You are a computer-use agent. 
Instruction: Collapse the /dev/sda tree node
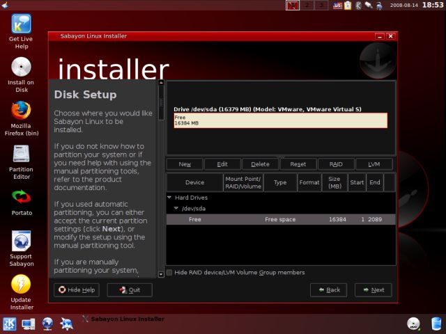coord(176,208)
